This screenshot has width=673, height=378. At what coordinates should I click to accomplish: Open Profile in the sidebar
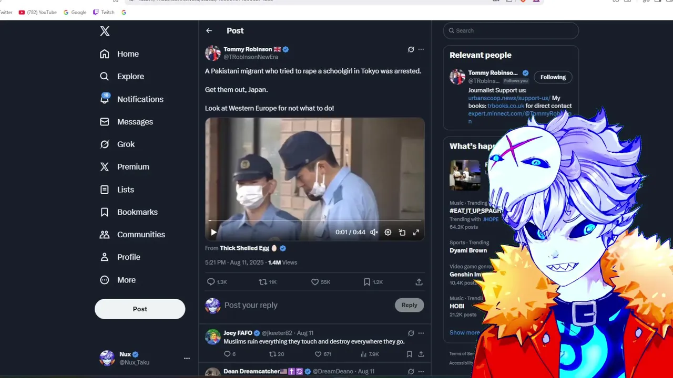pyautogui.click(x=120, y=257)
